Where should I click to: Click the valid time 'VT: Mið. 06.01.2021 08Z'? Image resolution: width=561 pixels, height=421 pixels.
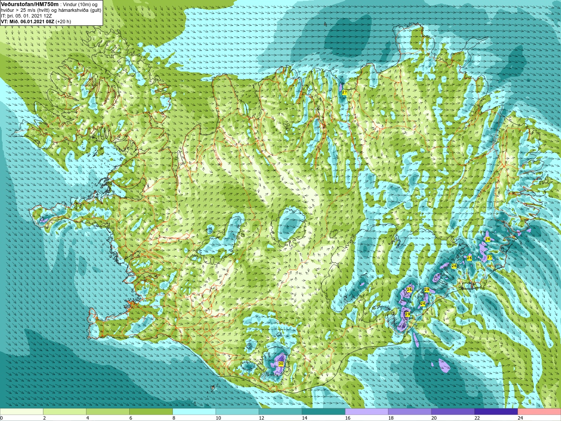(28, 21)
